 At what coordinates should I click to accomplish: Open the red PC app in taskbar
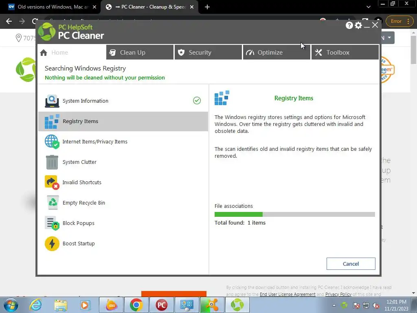point(161,305)
